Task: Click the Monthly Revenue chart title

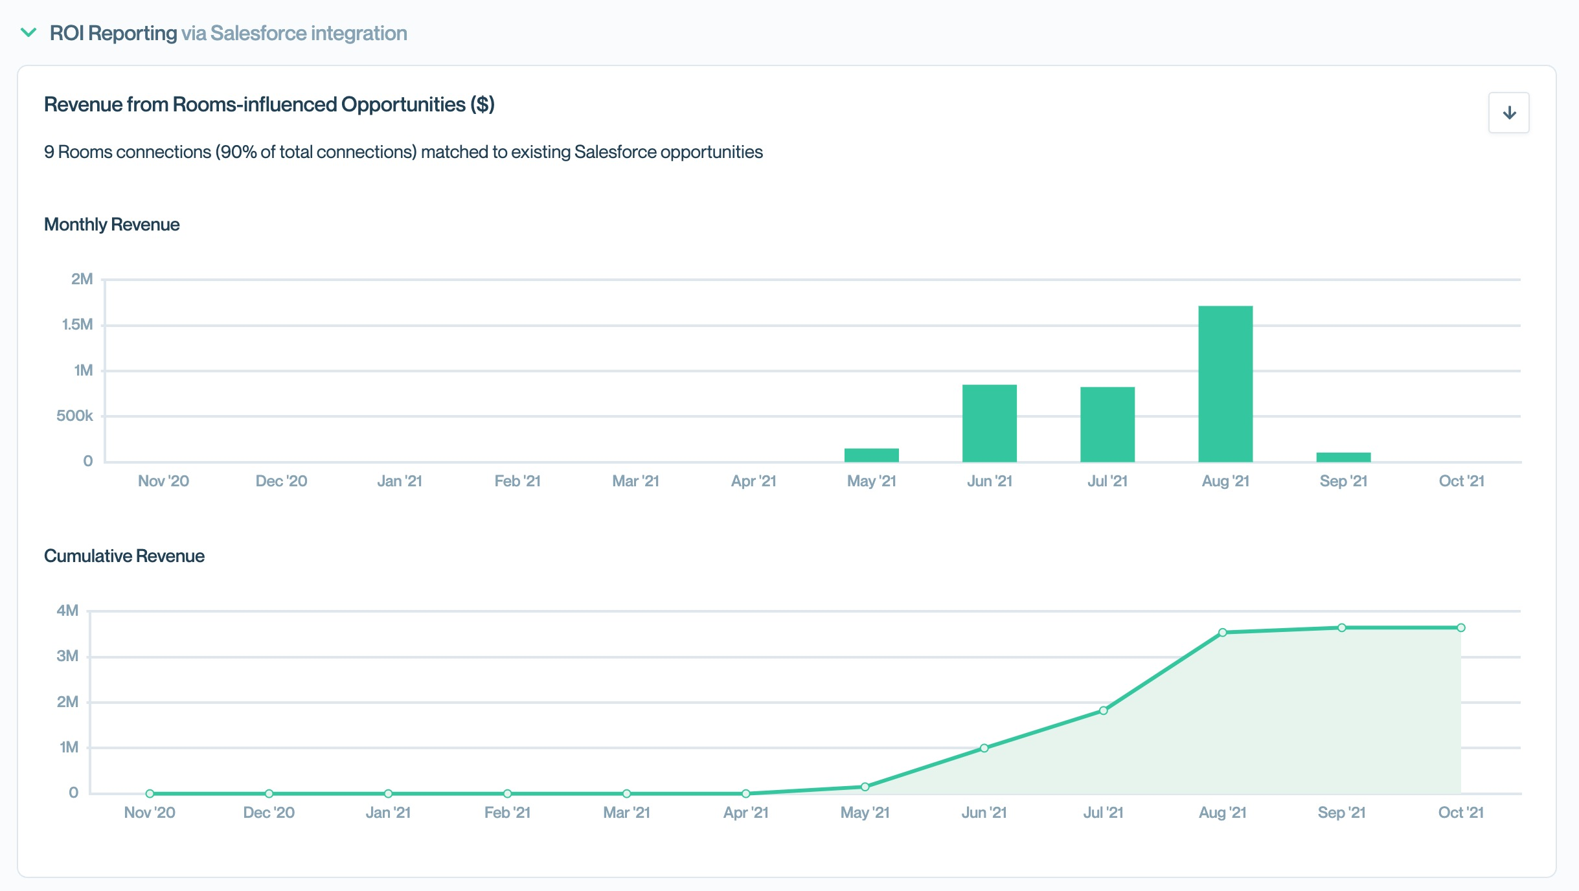Action: 111,224
